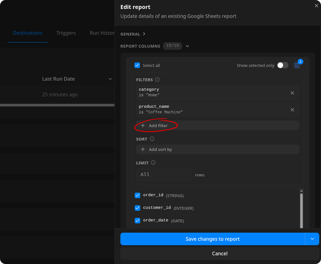Click the 19/19 columns count badge
The image size is (321, 264).
[x=172, y=46]
